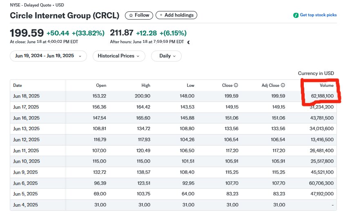Expand the Historical Prices dropdown
Image resolution: width=343 pixels, height=214 pixels.
point(119,56)
